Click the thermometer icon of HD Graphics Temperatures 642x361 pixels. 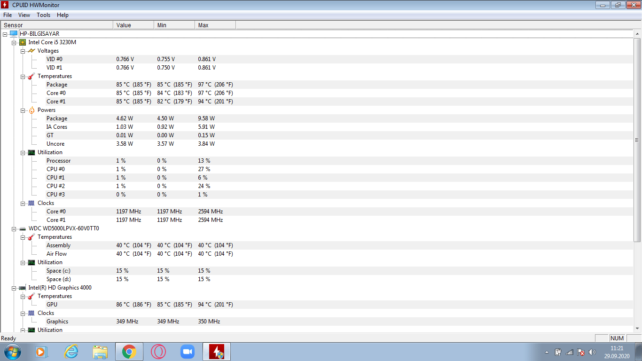pyautogui.click(x=31, y=296)
